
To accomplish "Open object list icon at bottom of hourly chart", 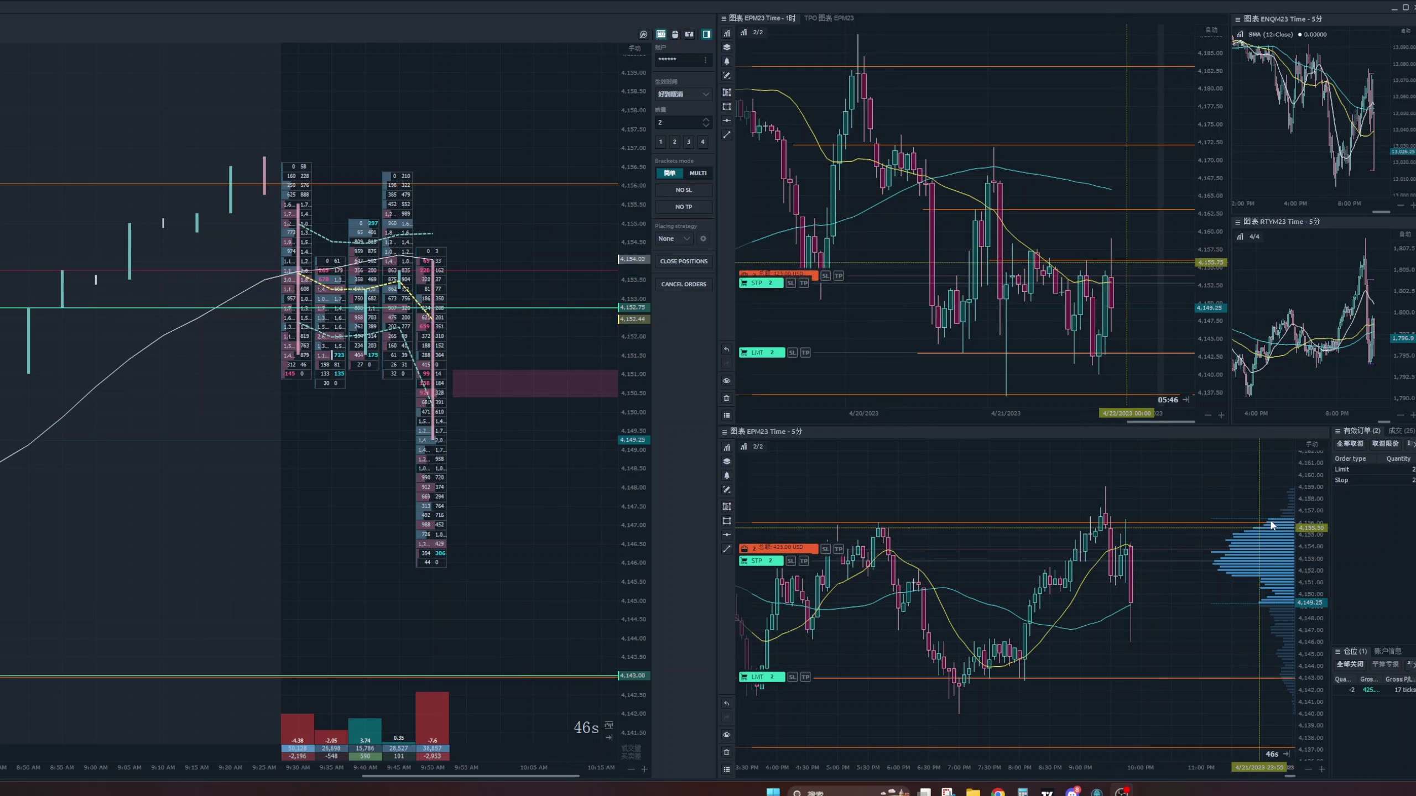I will point(727,415).
